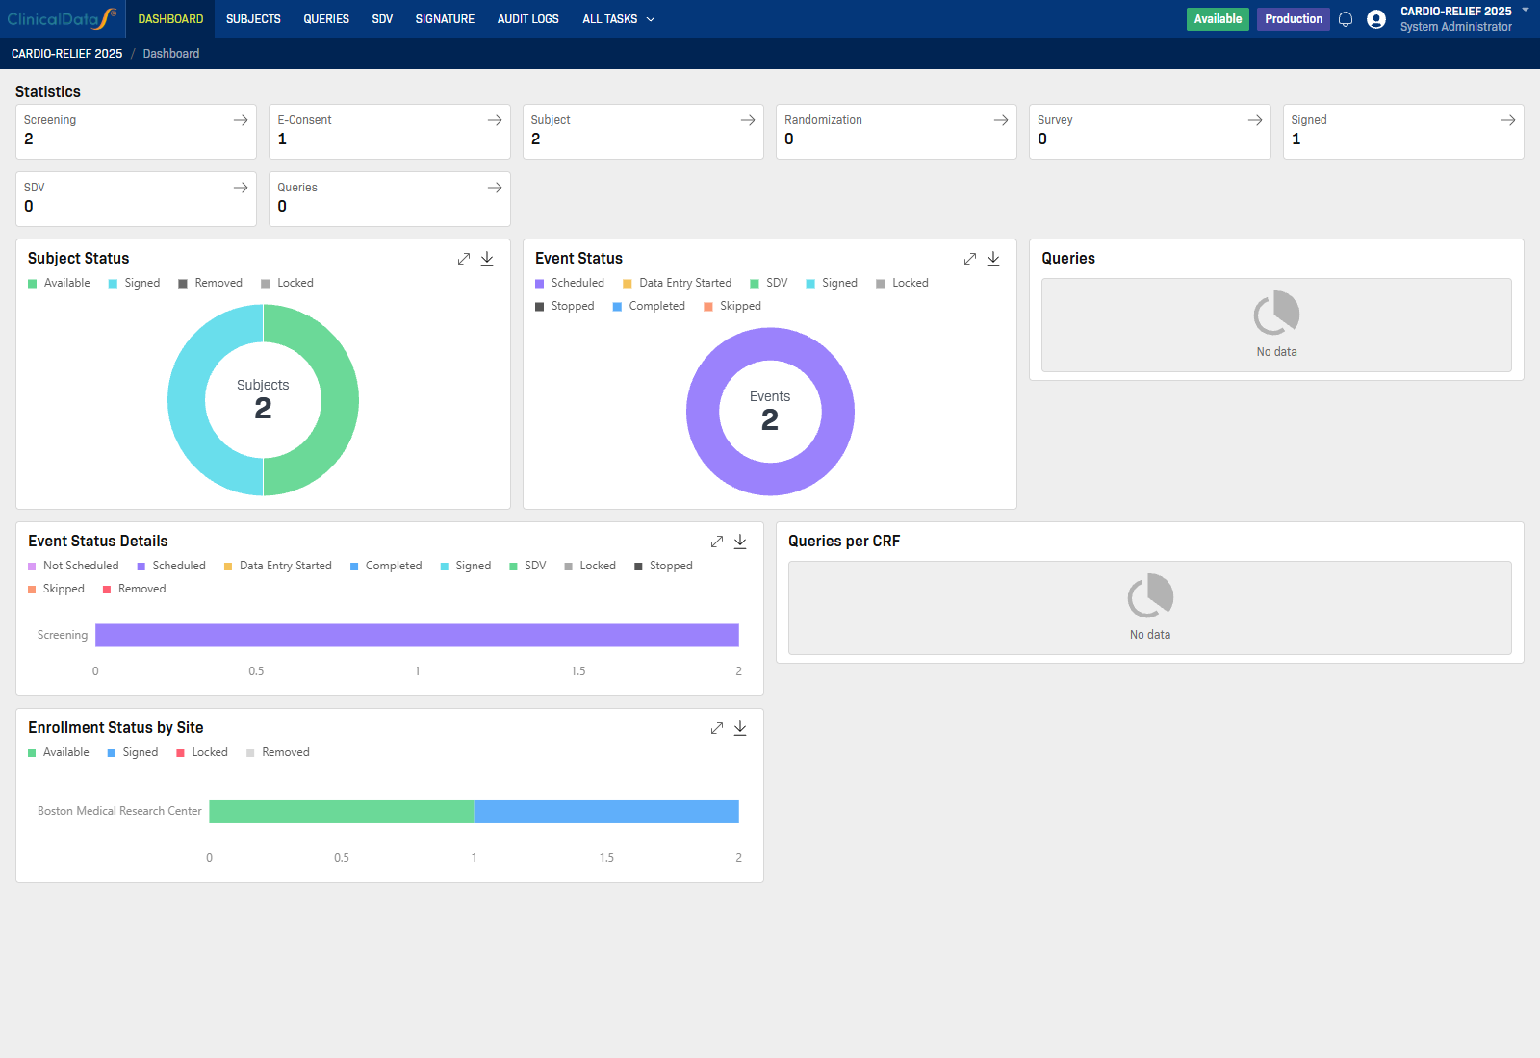
Task: Open the Randomization statistics card
Action: [x=896, y=132]
